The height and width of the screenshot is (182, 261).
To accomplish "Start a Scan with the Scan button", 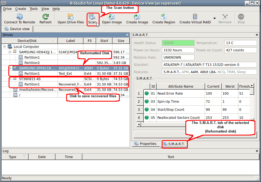I will pos(92,19).
